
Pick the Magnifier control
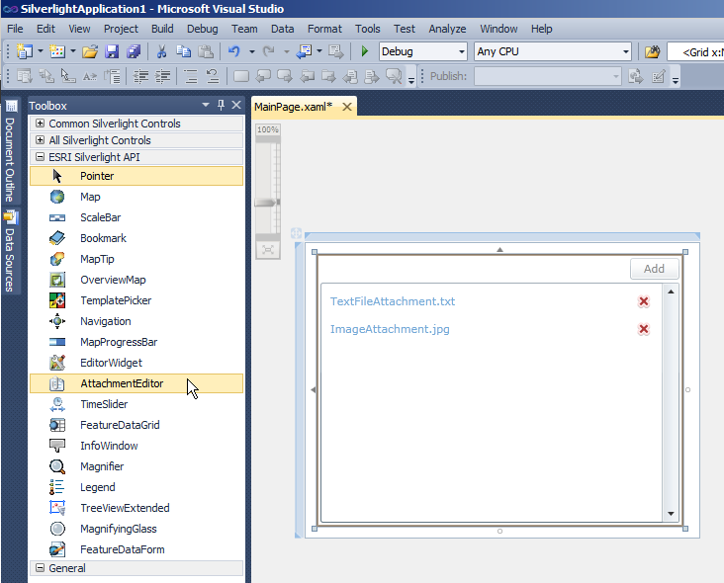click(136, 466)
